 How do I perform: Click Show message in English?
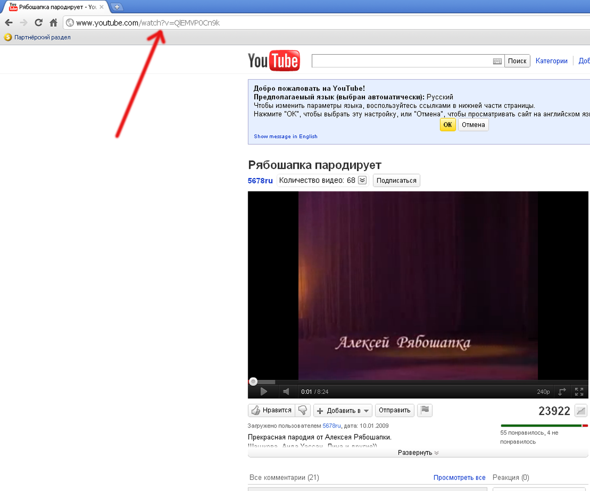tap(285, 136)
